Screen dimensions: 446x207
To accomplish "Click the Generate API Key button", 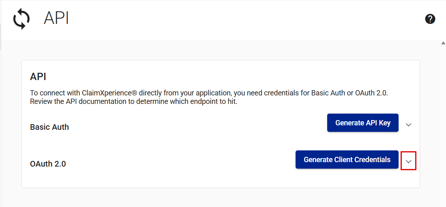I will click(x=362, y=123).
